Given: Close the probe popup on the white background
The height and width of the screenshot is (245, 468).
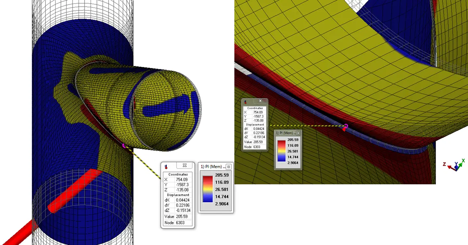Looking at the screenshot, I should click(x=184, y=166).
